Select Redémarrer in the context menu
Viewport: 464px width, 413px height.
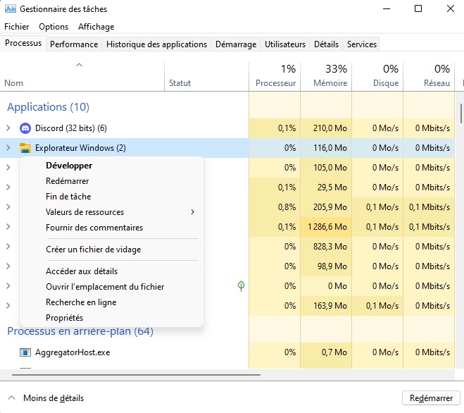67,181
